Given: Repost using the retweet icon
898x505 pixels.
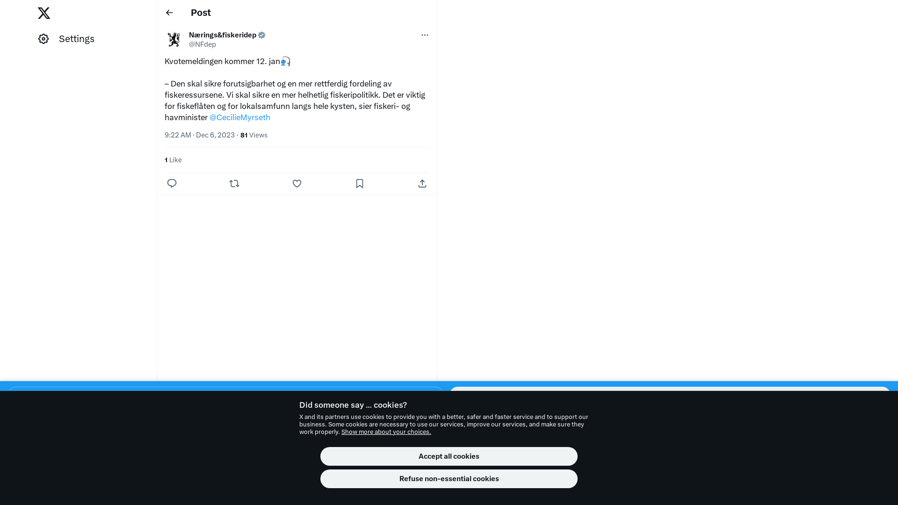Looking at the screenshot, I should click(x=234, y=183).
